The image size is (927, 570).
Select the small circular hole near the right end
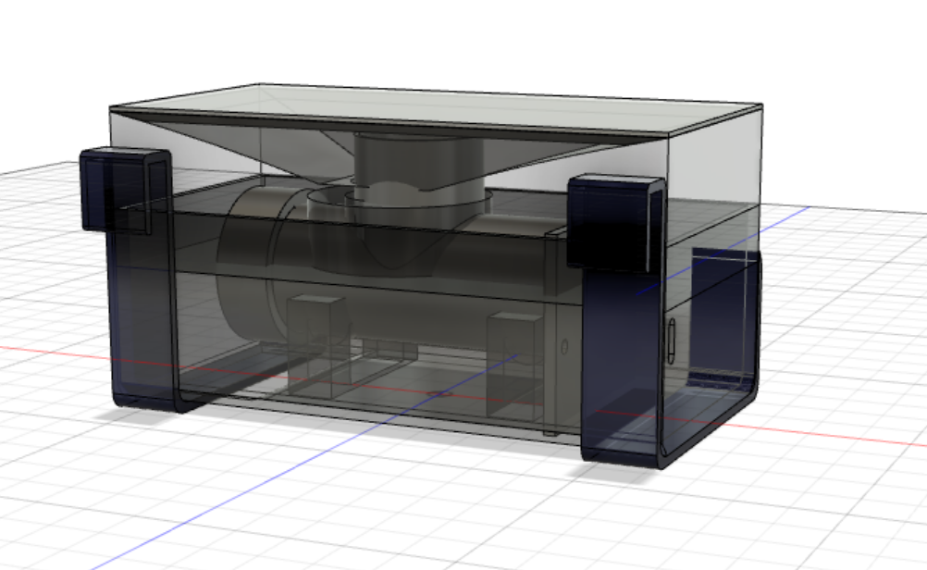coord(564,346)
